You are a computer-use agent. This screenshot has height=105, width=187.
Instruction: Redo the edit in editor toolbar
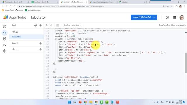click(x=51, y=25)
